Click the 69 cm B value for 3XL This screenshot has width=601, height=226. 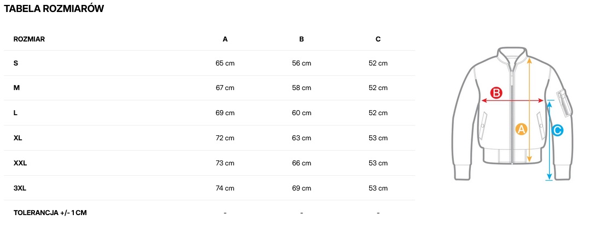click(x=301, y=188)
